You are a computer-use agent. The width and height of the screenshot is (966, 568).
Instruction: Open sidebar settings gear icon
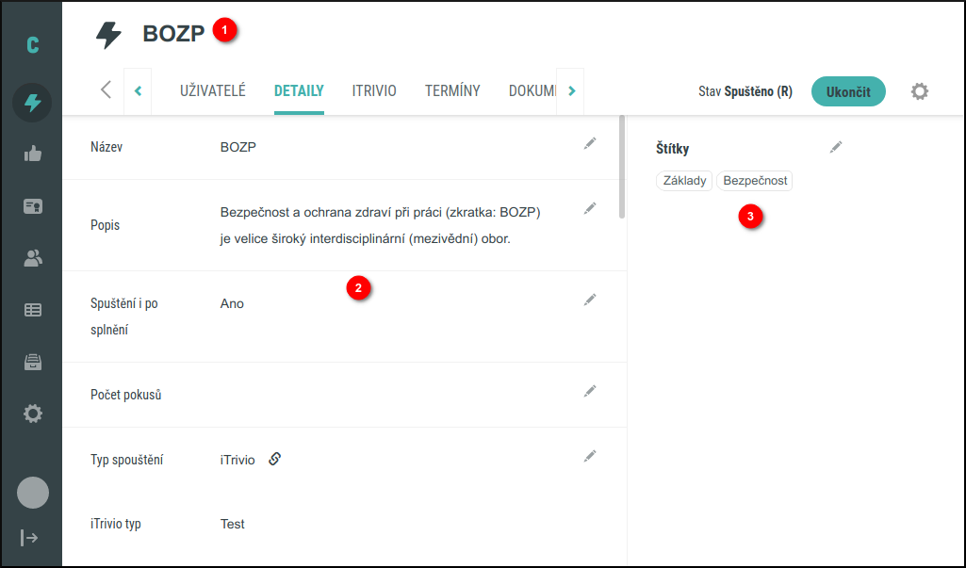pos(32,414)
